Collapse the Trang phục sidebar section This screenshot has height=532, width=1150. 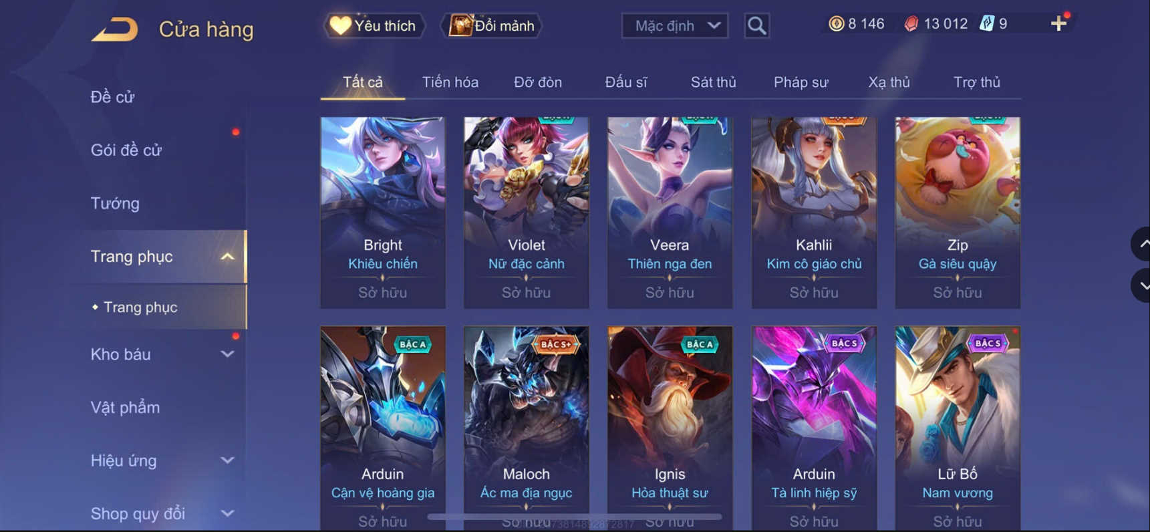(x=227, y=257)
